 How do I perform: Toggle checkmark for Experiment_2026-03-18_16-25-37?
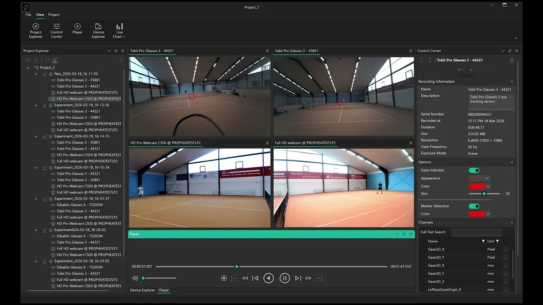[45, 199]
